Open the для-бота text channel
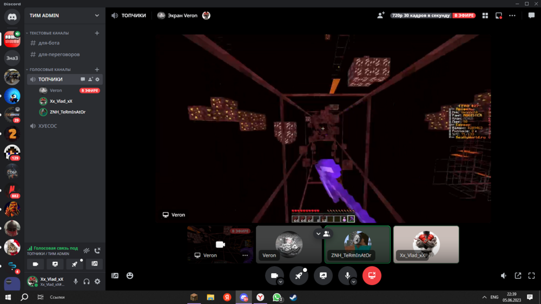This screenshot has height=304, width=541. [x=64, y=43]
